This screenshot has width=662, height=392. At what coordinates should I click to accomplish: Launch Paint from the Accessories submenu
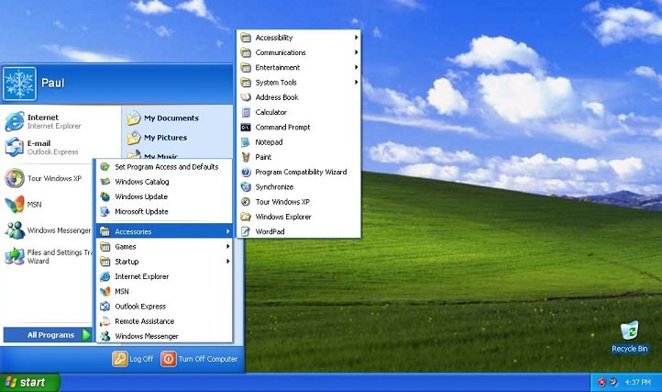point(299,157)
